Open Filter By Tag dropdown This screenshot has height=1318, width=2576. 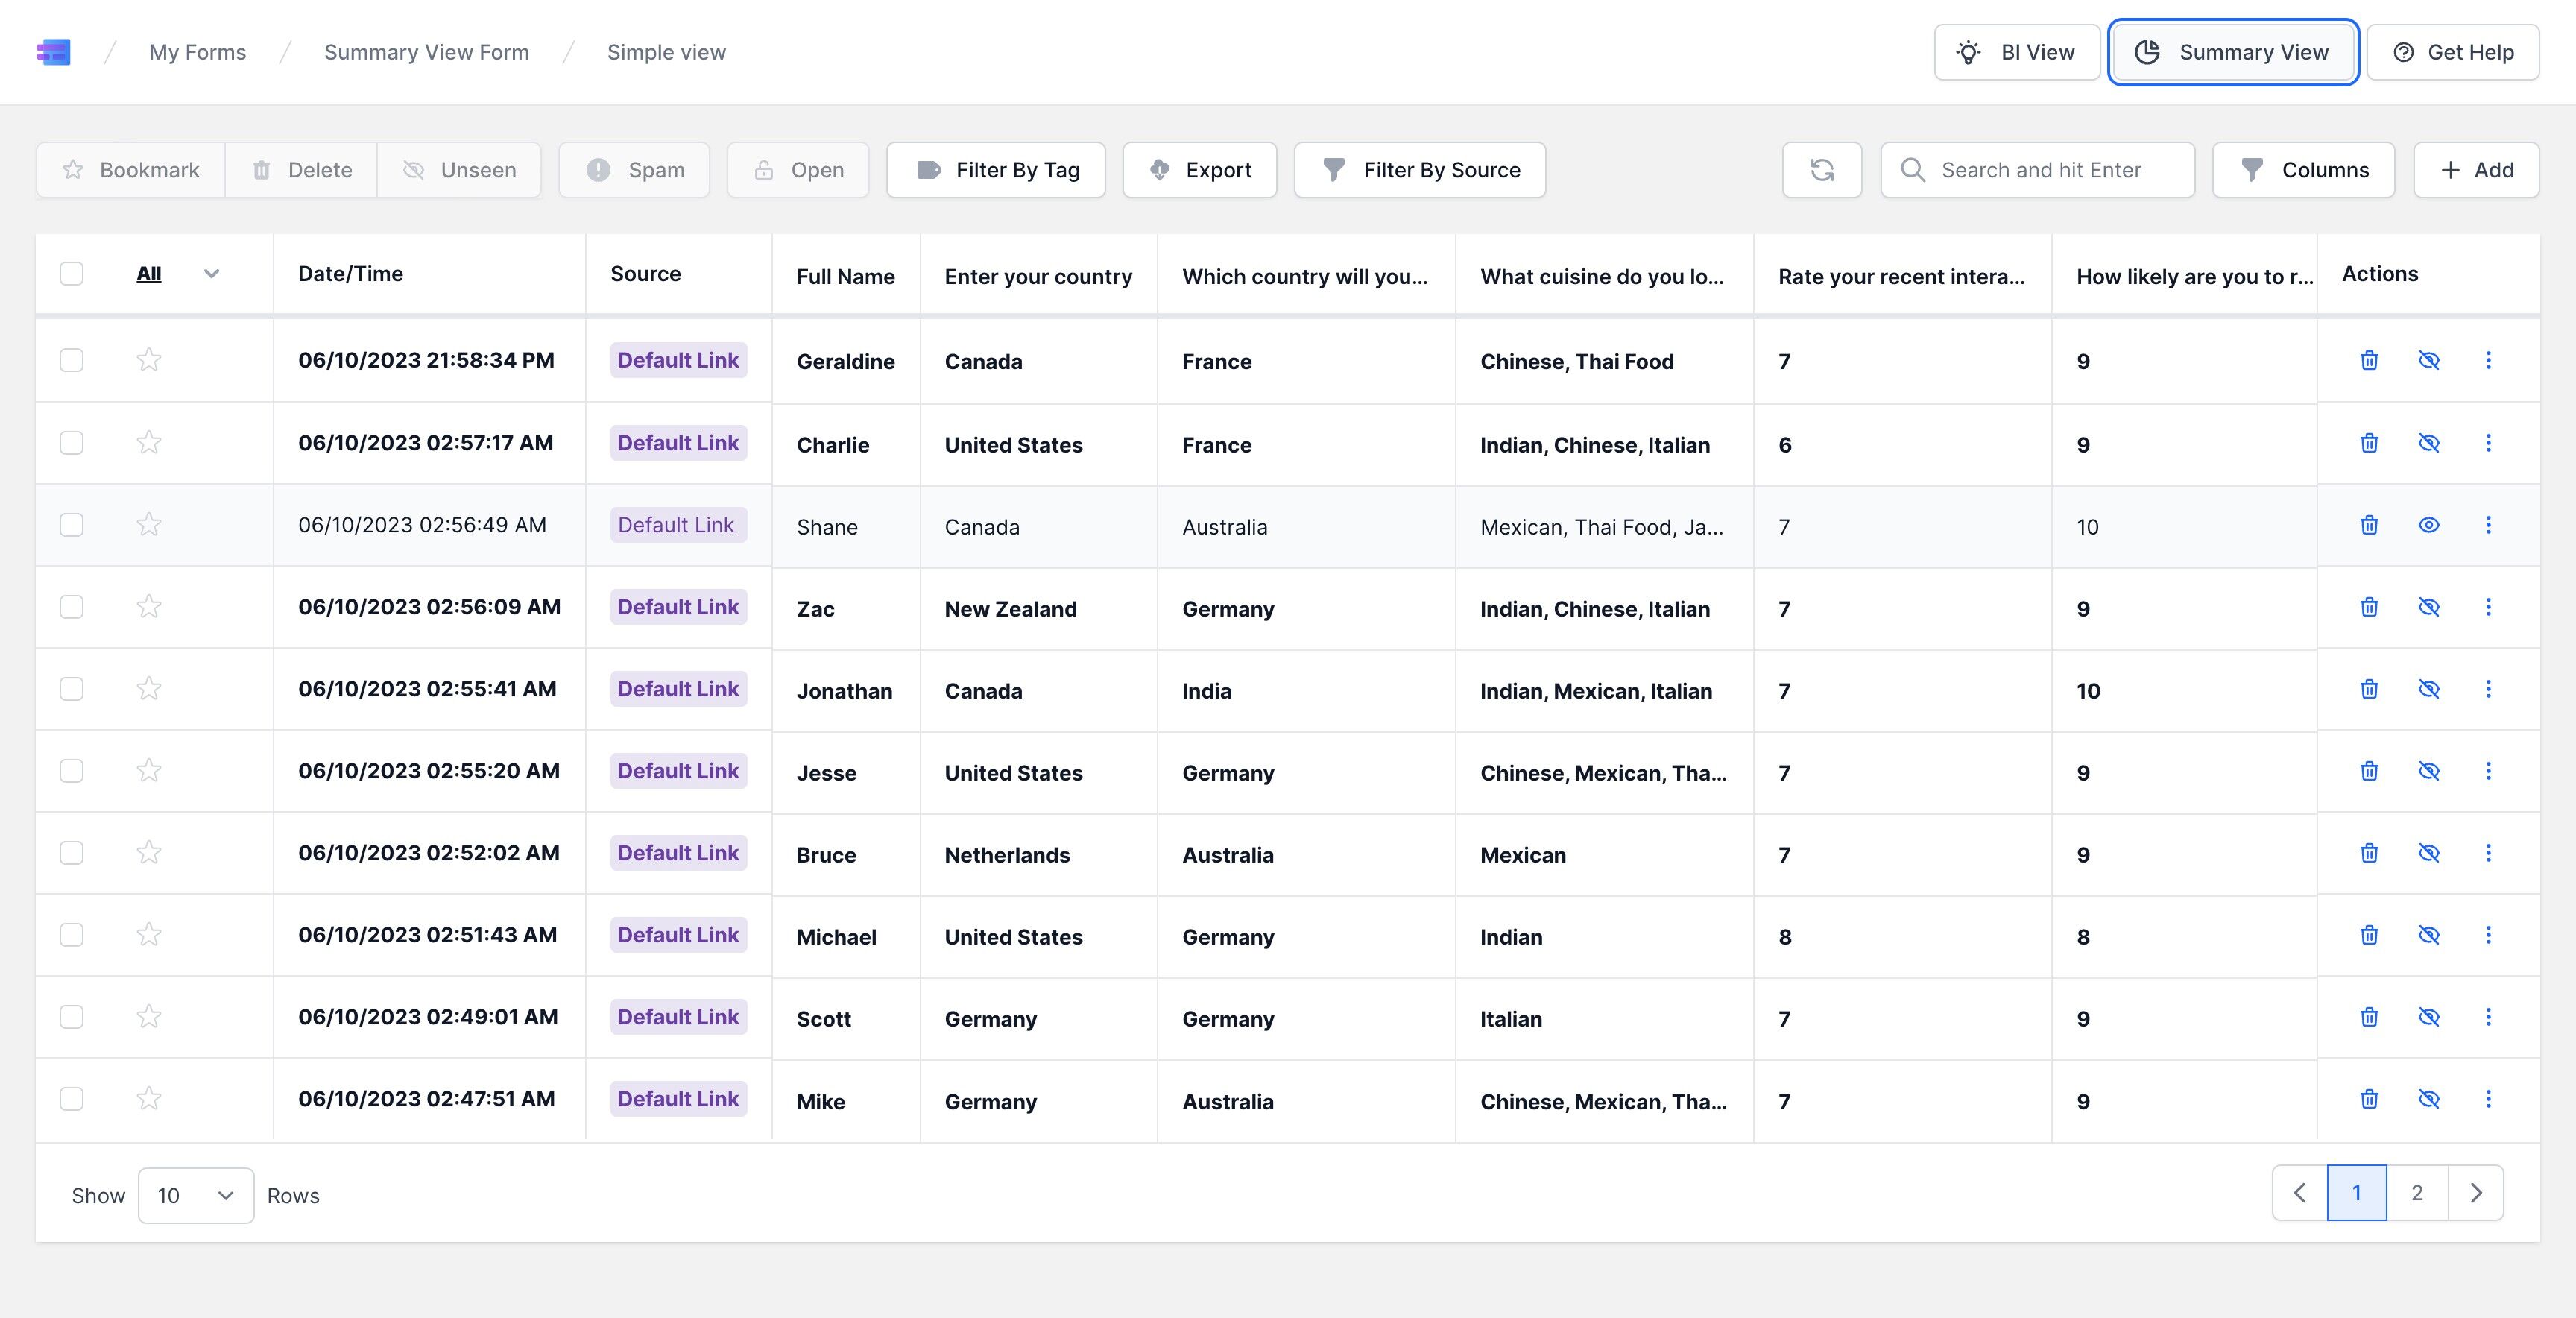click(996, 170)
